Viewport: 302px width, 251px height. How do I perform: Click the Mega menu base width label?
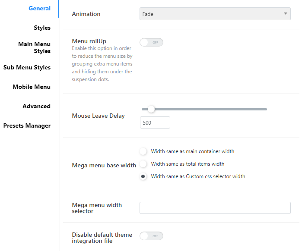tap(104, 165)
